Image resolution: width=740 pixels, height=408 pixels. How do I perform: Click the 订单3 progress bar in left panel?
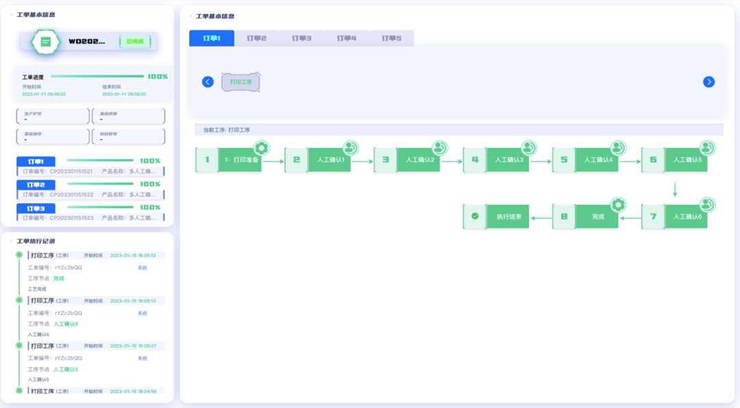100,207
